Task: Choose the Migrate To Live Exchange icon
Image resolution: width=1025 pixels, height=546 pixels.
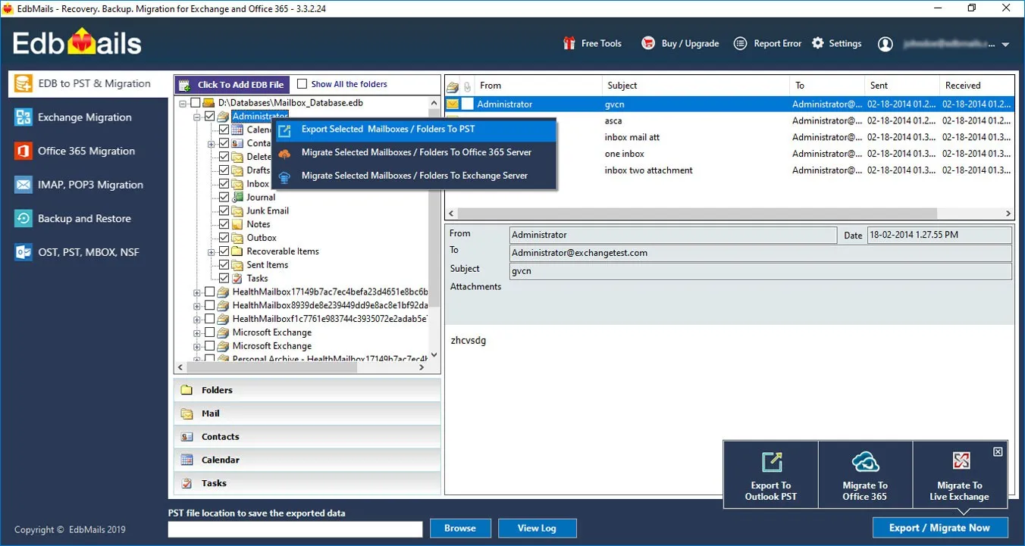Action: point(961,461)
